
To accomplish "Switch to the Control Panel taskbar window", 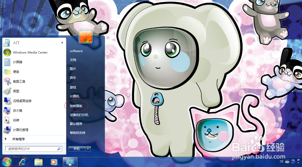I will 70,162.
